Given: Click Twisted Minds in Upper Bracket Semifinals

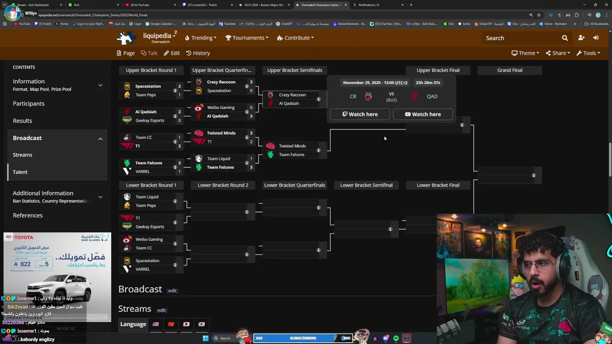Looking at the screenshot, I should (x=292, y=146).
